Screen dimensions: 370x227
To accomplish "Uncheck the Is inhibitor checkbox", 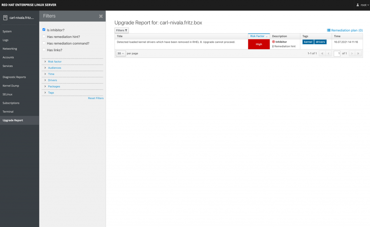I will [44, 30].
